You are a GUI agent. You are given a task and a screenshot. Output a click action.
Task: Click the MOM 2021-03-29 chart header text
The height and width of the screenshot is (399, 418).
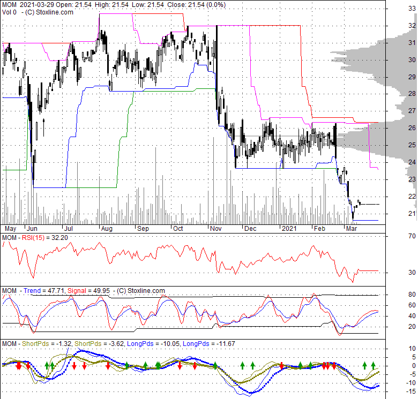coord(27,5)
